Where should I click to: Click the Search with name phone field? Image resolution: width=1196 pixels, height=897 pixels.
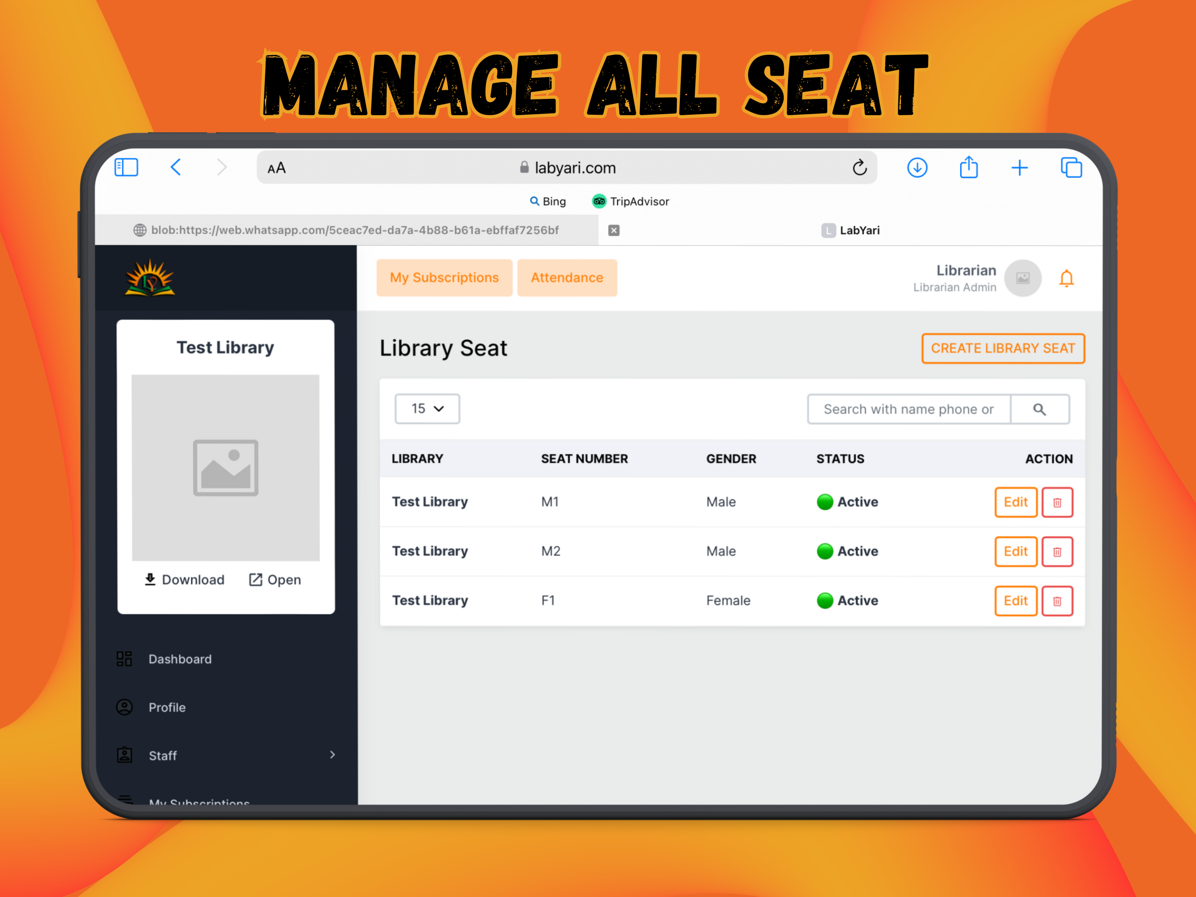tap(909, 410)
